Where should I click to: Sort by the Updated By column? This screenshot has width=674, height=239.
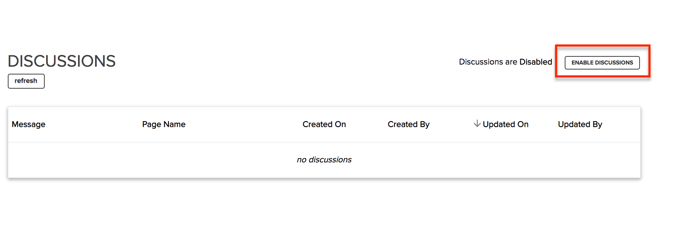580,124
